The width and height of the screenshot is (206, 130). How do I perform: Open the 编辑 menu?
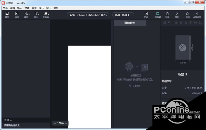[12, 8]
